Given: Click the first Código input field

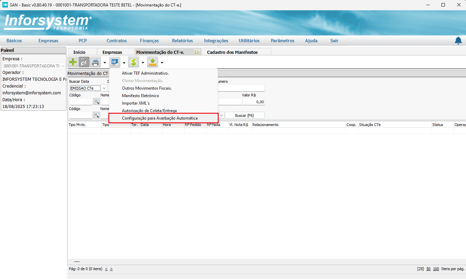Looking at the screenshot, I should pyautogui.click(x=81, y=102).
